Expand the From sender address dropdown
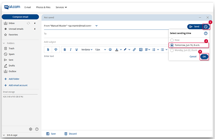Screen dimensions: 215x139 pyautogui.click(x=96, y=26)
